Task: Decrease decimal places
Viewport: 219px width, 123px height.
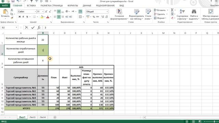Action: click(x=106, y=17)
